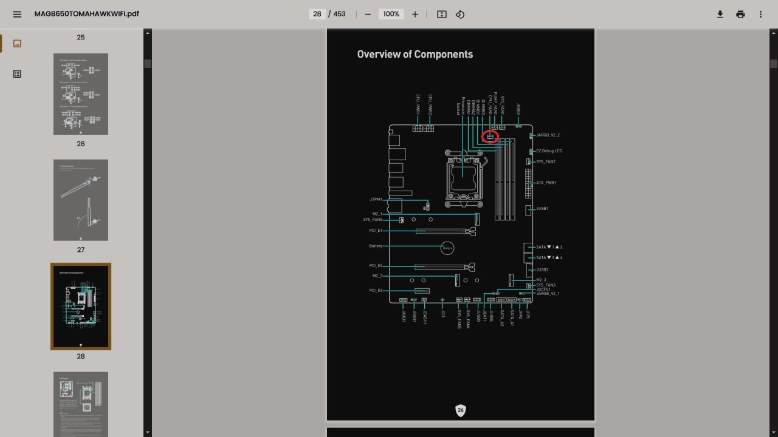Click the main document scrollbar handle
The width and height of the screenshot is (778, 437).
(x=774, y=64)
